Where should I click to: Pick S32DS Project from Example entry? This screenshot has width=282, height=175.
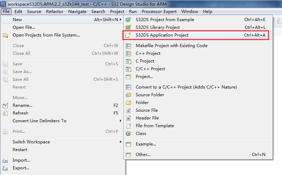(x=198, y=20)
